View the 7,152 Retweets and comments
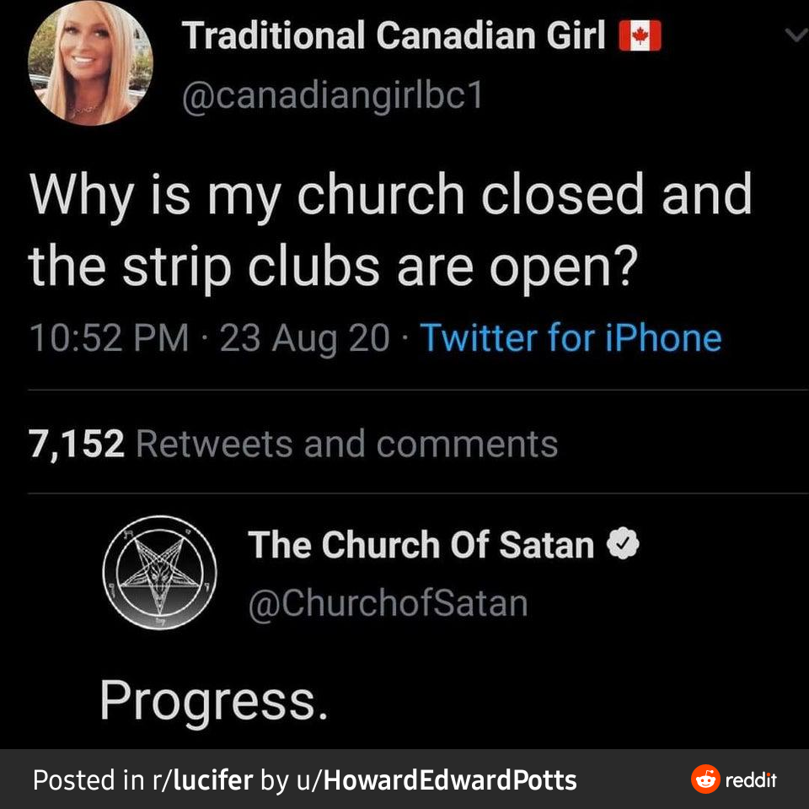This screenshot has height=809, width=809. coord(293,444)
